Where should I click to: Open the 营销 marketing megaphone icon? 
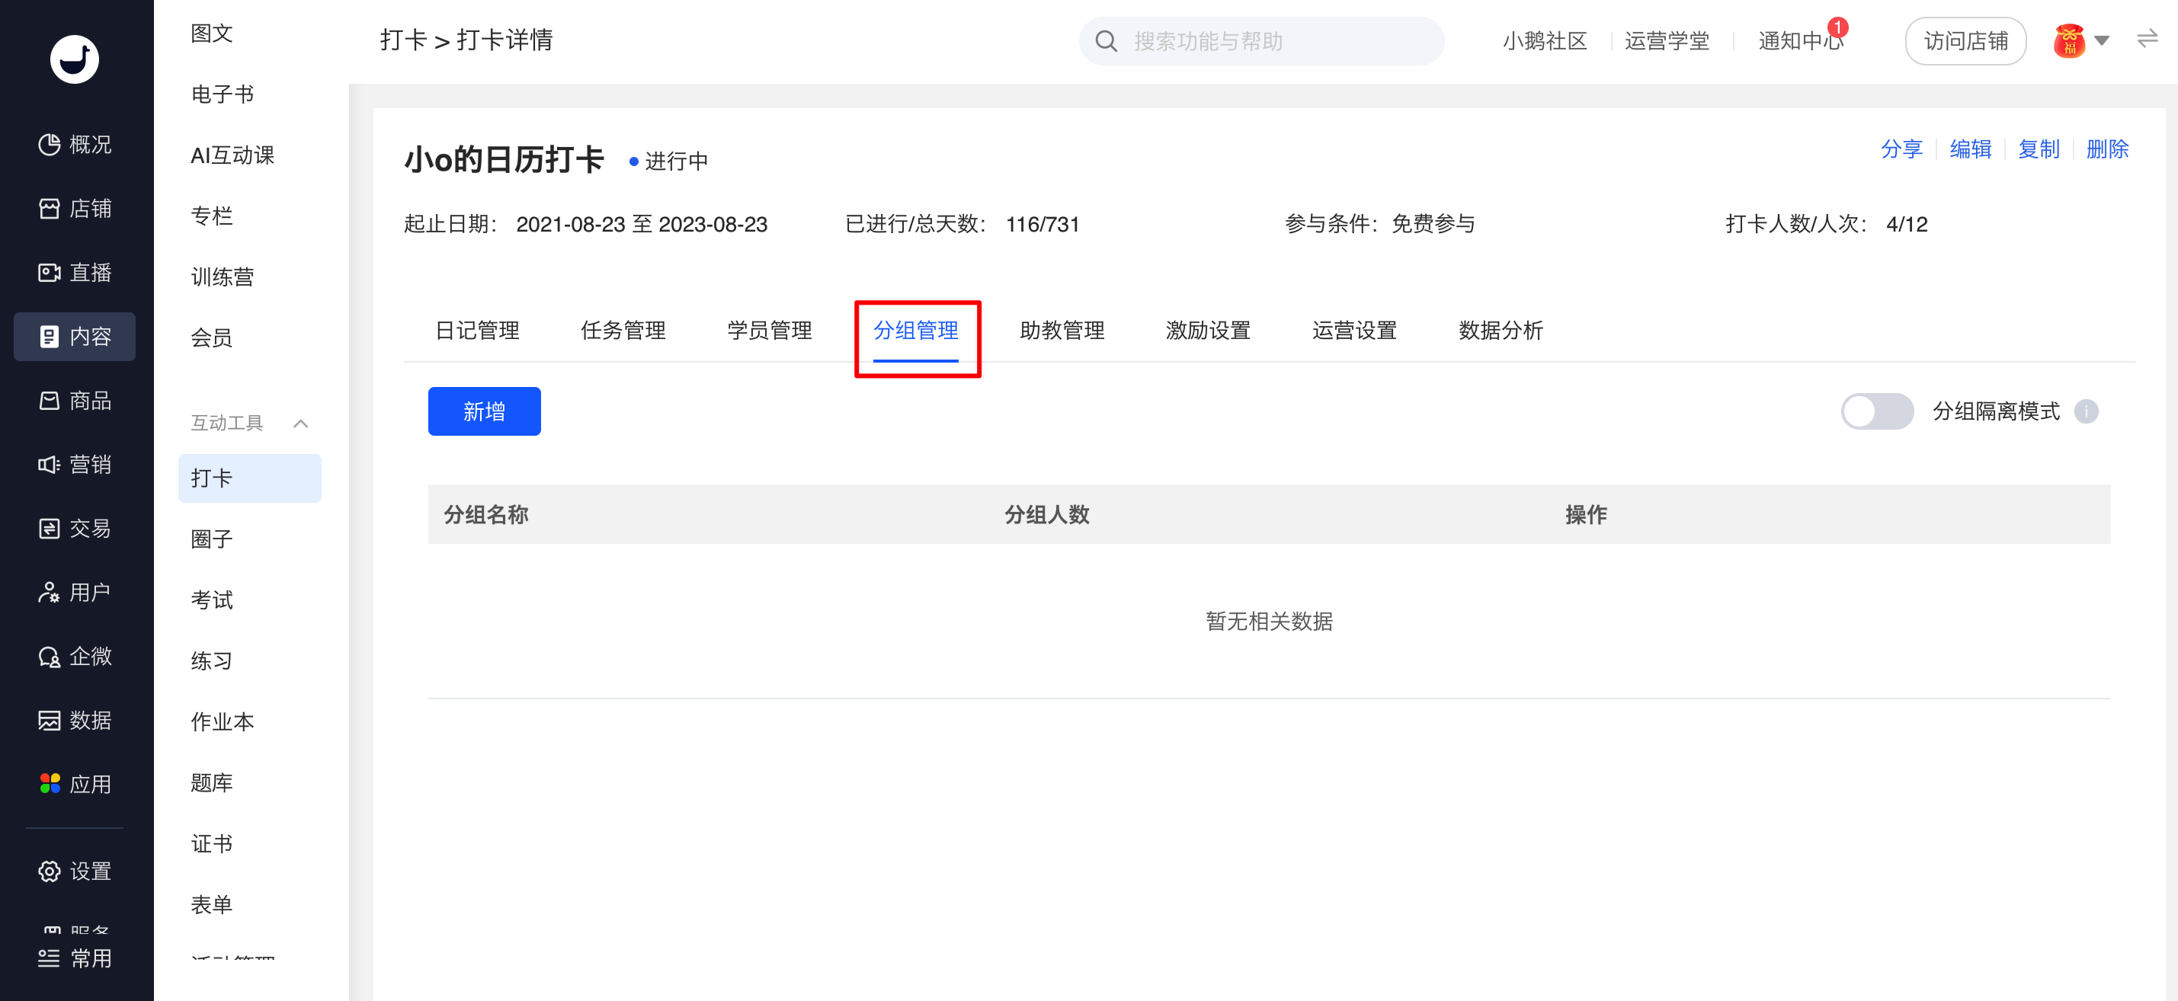[x=49, y=464]
